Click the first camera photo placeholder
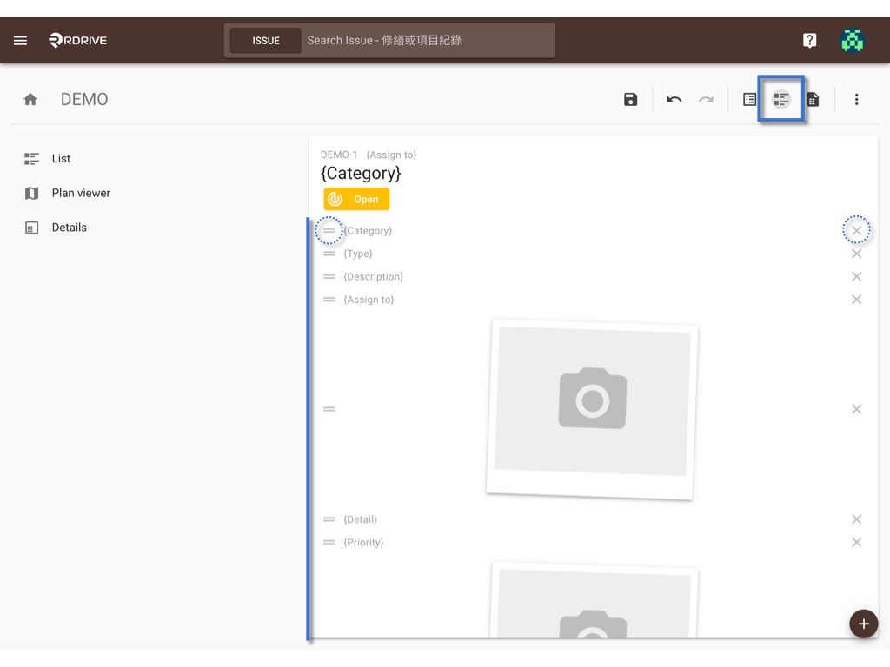 [592, 409]
